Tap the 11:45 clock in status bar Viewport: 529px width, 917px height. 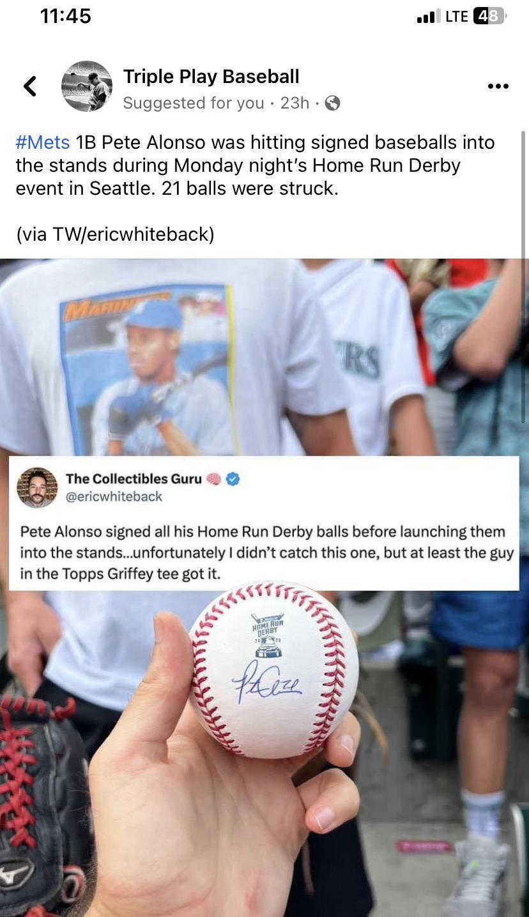click(x=66, y=16)
